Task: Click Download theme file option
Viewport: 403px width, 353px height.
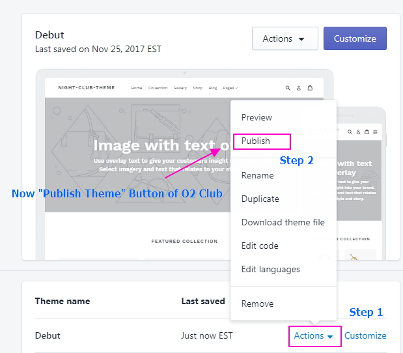Action: tap(283, 222)
